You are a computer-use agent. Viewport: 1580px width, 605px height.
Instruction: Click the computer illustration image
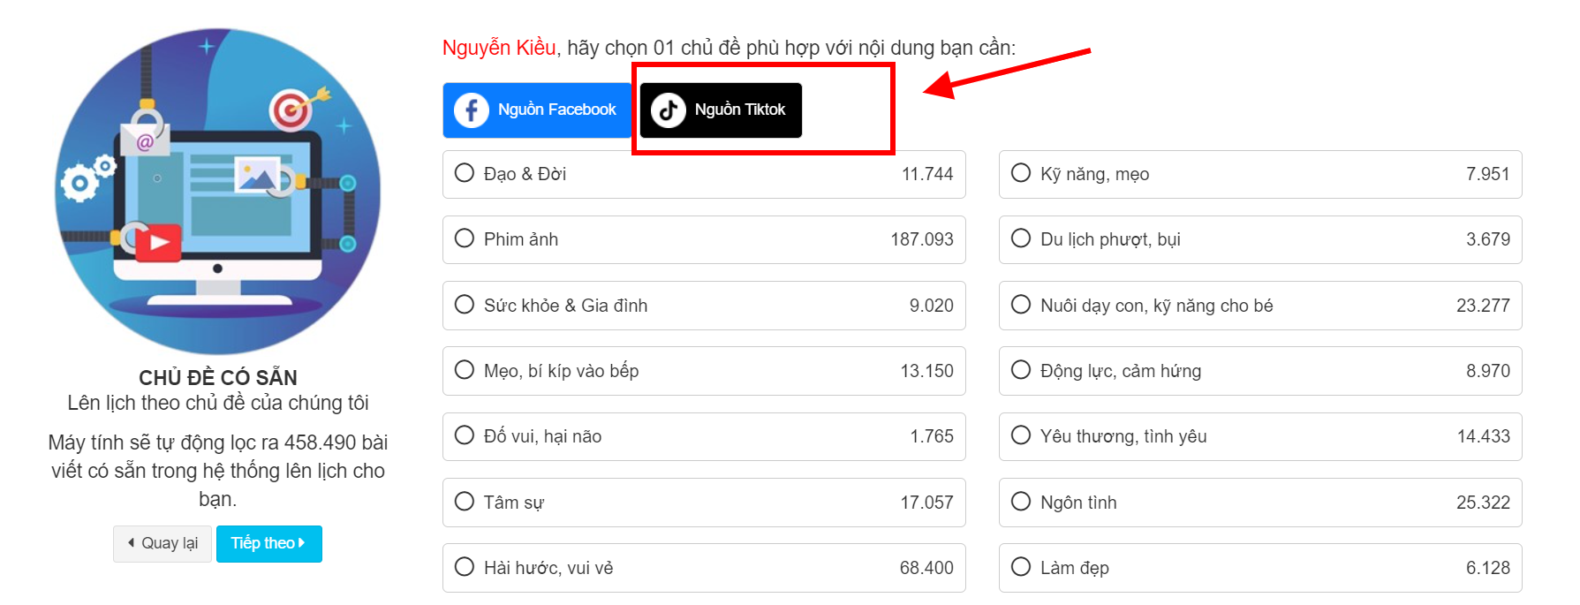(218, 191)
